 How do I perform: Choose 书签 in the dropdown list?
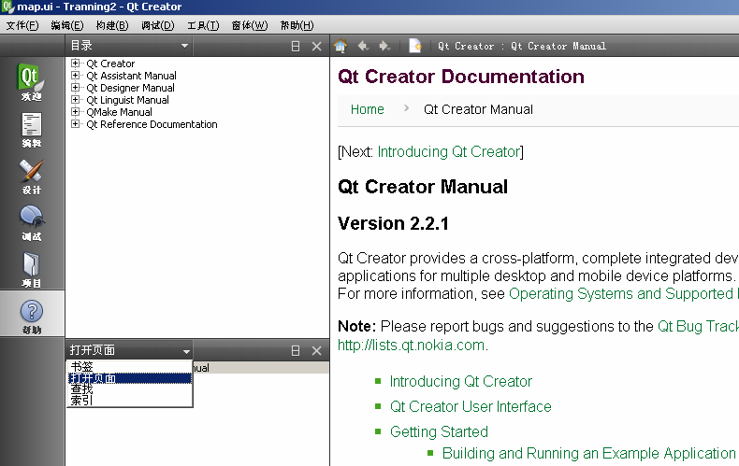(x=130, y=367)
